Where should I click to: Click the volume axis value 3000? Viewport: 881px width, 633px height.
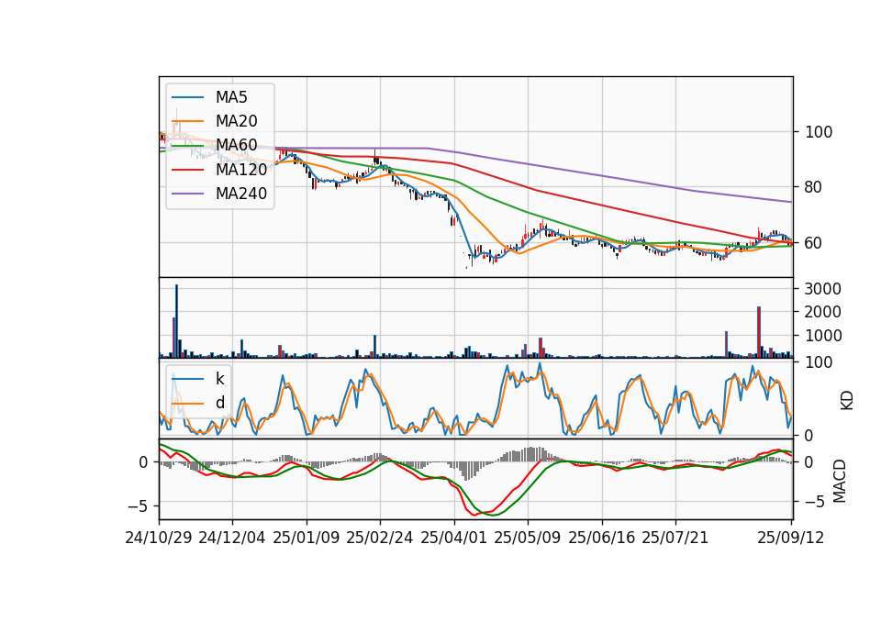point(822,289)
